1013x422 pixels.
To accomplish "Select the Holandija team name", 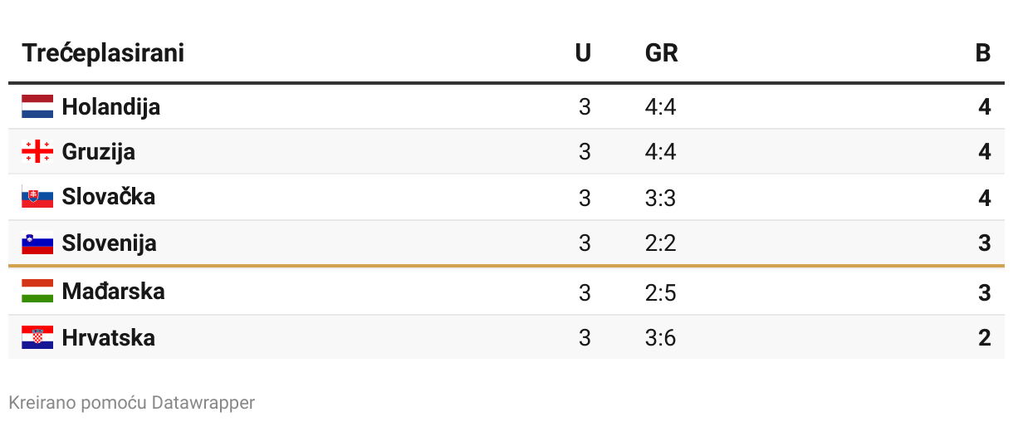I will pos(110,106).
